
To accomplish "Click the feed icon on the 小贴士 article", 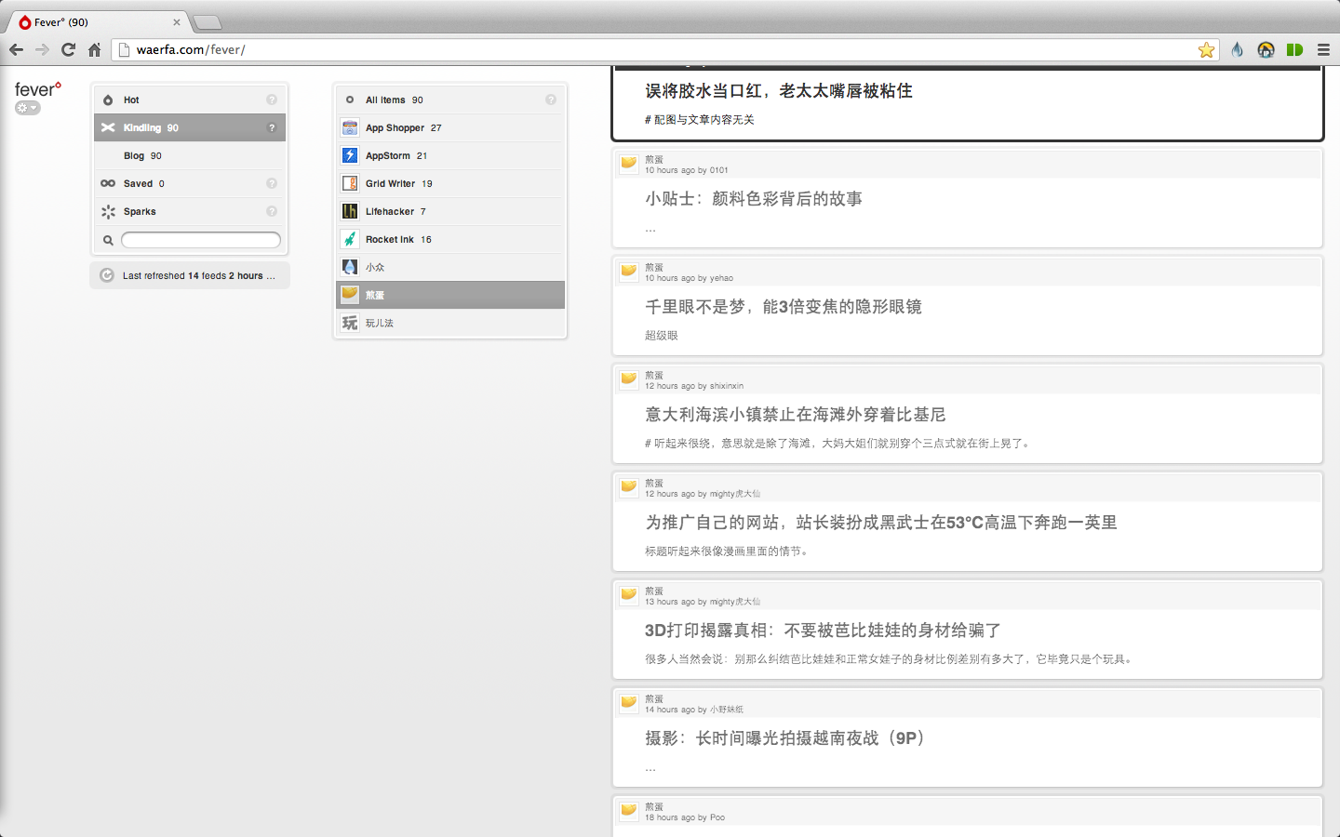I will click(629, 164).
